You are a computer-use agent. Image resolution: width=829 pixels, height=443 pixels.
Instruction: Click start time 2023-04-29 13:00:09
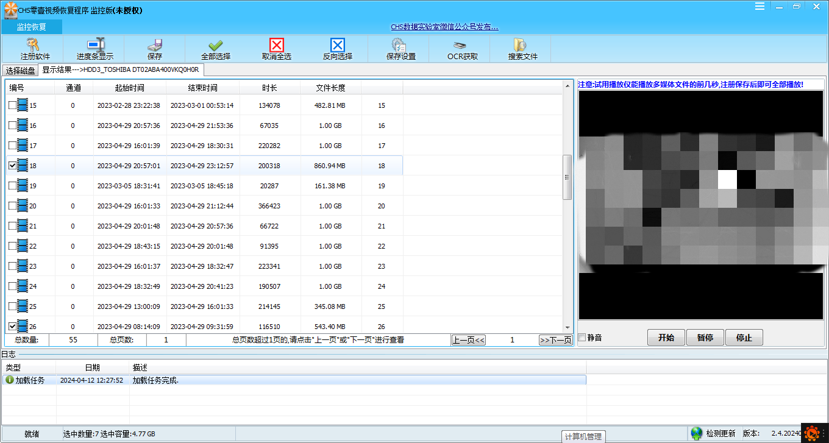point(129,307)
